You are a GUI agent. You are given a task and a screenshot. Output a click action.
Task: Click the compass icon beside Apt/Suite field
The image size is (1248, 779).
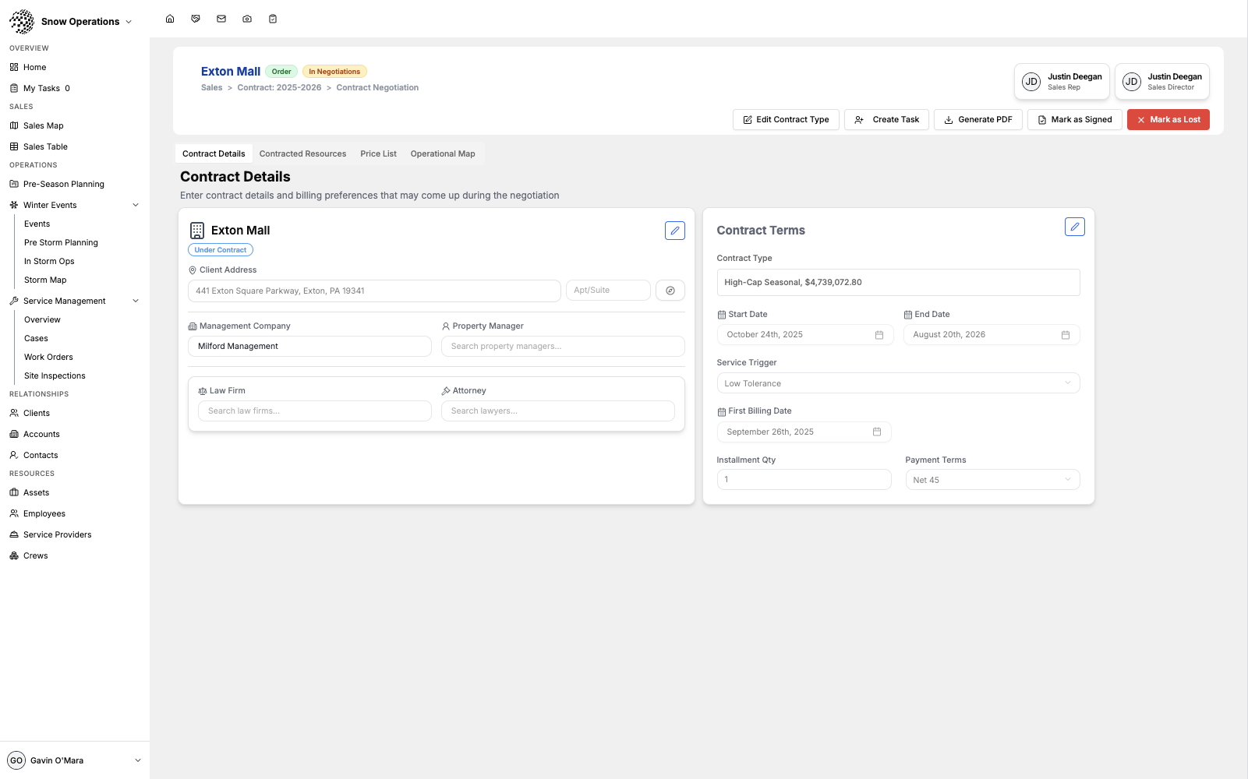tap(670, 291)
